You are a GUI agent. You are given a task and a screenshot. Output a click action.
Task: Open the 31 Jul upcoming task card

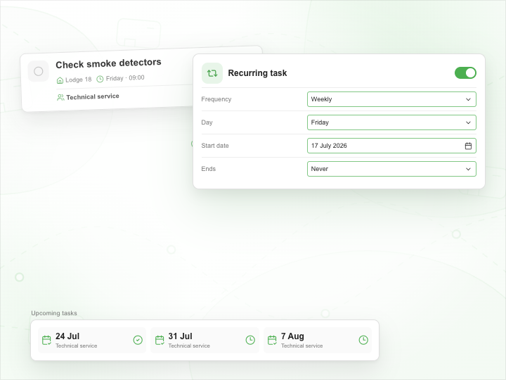click(205, 341)
